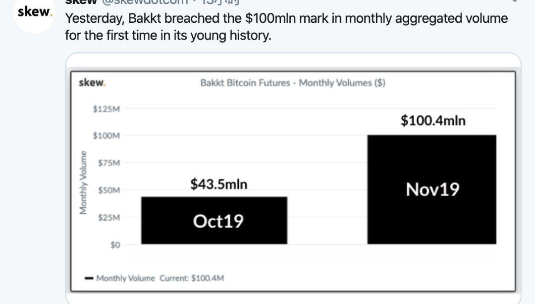Screen dimensions: 535x304
Task: Click the $75M y-axis tick label
Action: [x=109, y=163]
